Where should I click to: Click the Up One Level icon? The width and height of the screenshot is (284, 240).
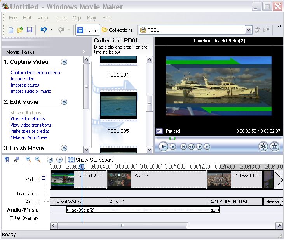(x=257, y=30)
